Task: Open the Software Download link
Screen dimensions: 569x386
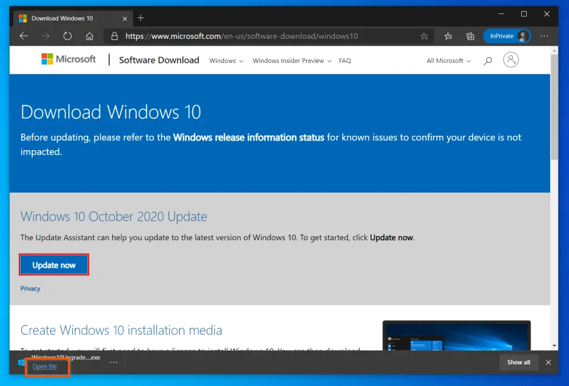Action: pyautogui.click(x=159, y=60)
